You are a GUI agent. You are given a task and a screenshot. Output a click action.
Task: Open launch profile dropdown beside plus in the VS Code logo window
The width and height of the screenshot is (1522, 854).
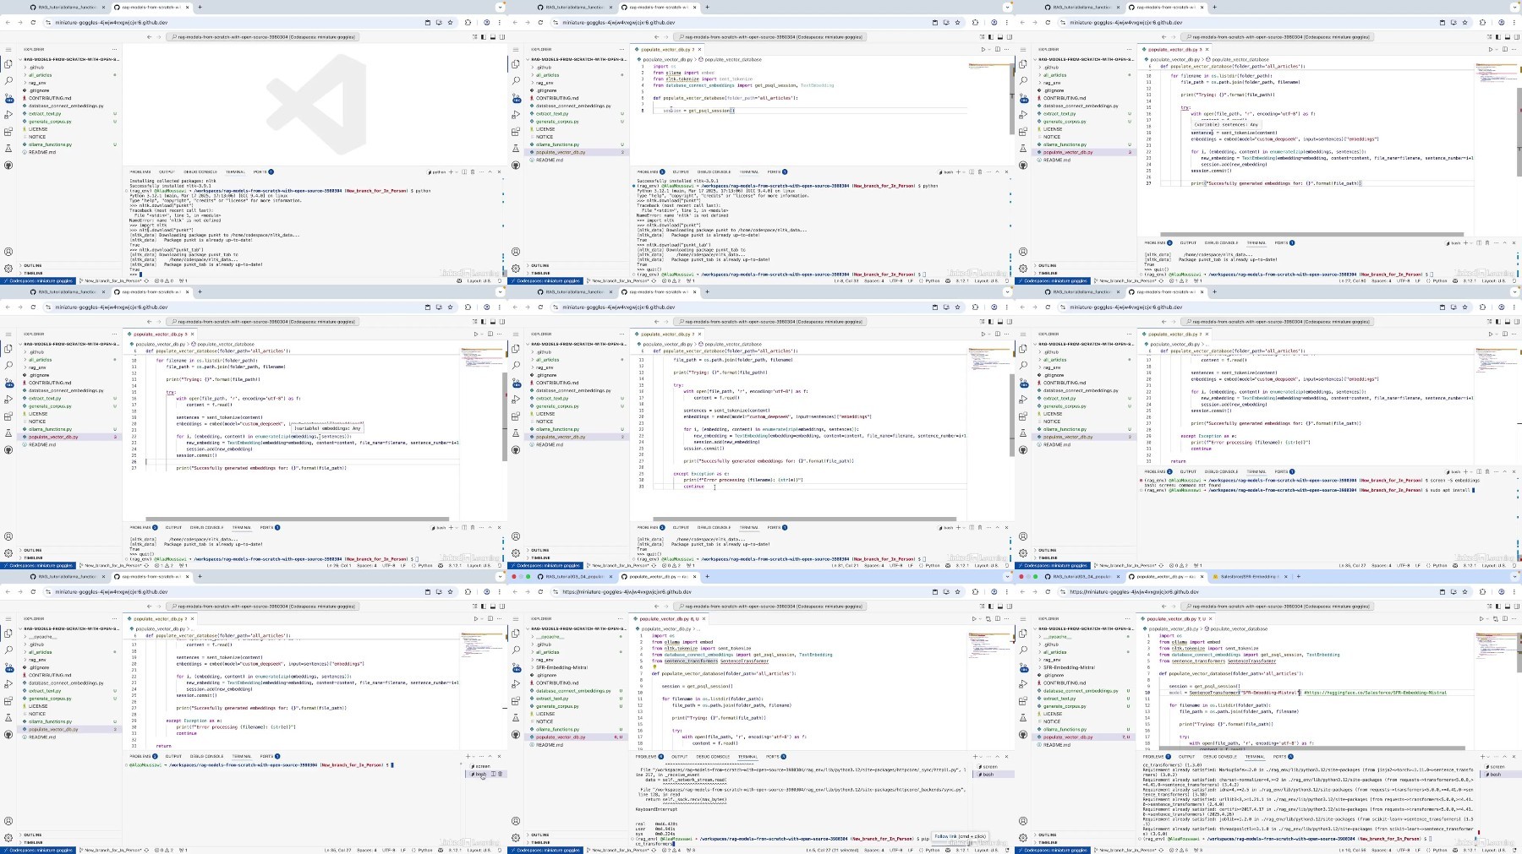point(456,171)
